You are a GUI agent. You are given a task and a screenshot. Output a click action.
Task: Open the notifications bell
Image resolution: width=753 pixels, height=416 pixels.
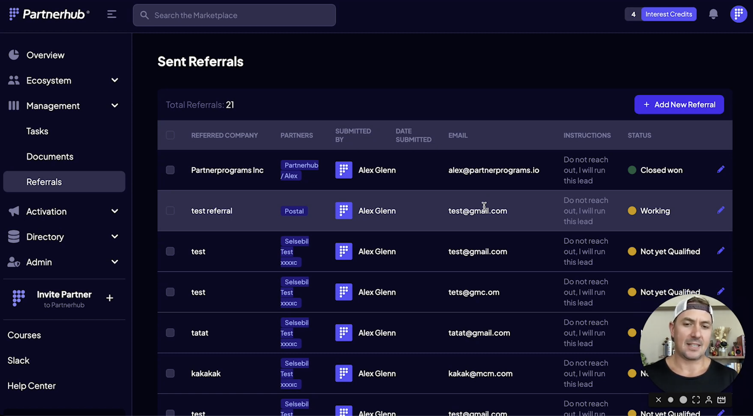(x=713, y=14)
